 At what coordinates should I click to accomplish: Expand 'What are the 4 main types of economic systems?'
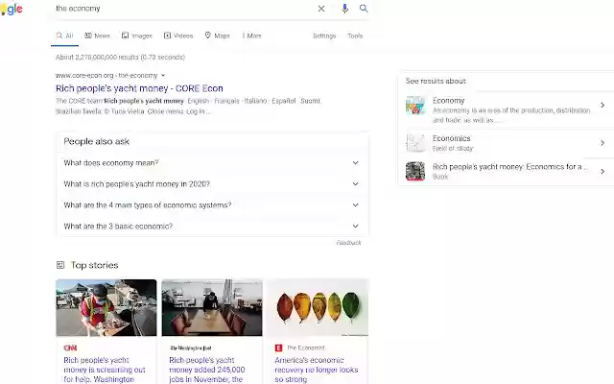click(x=212, y=204)
